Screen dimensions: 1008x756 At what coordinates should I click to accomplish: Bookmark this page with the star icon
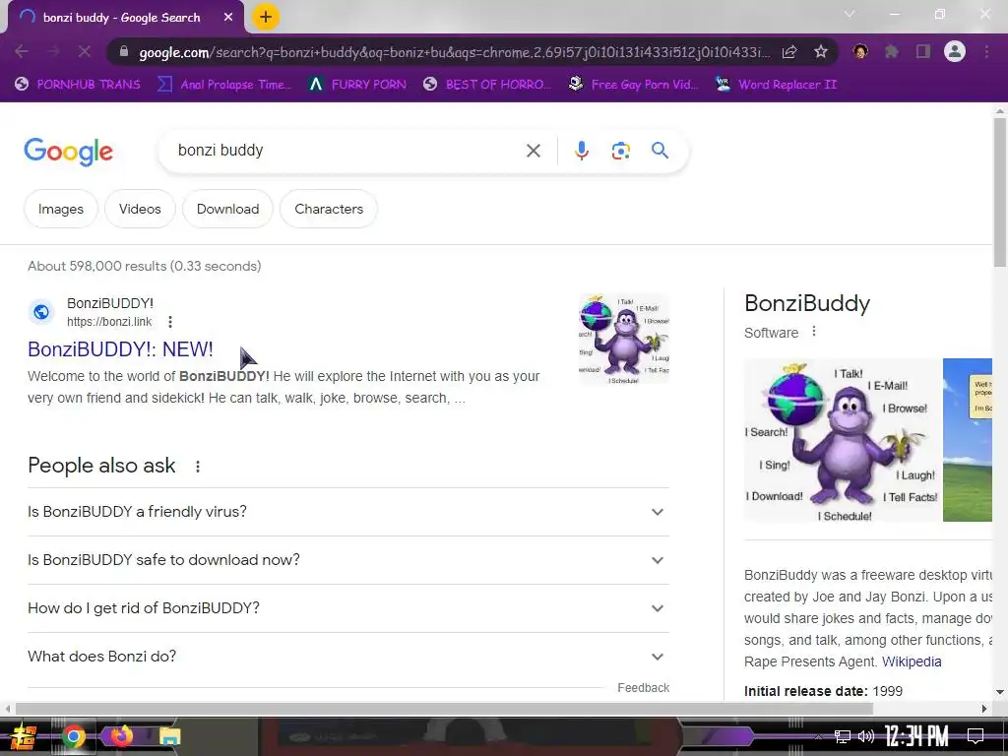[x=821, y=52]
